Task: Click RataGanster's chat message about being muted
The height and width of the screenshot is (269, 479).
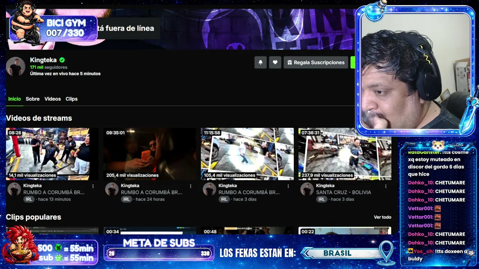Action: point(439,163)
